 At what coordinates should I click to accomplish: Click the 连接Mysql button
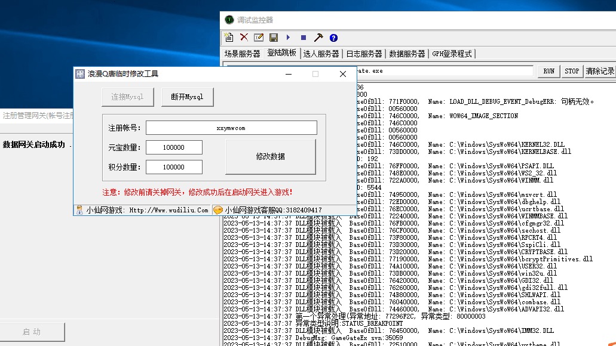pyautogui.click(x=127, y=97)
